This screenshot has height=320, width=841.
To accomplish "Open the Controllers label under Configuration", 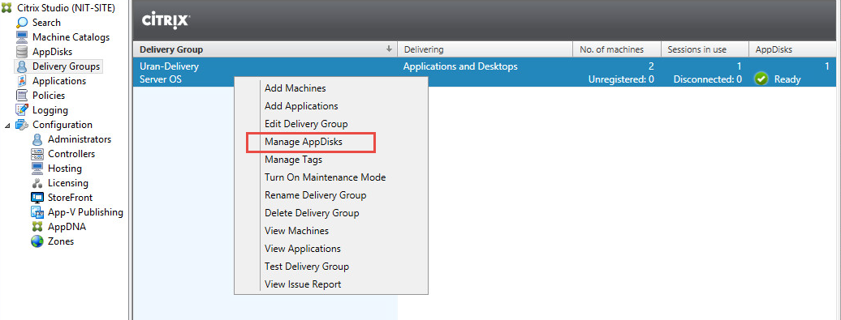I will [x=71, y=154].
